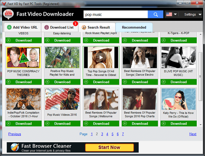Open Best Remixes 2016 Pop Charts thumbnail
The image size is (205, 156).
coord(140,99)
